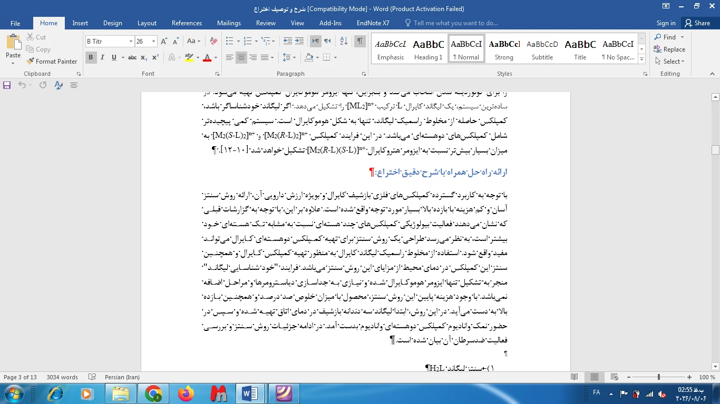Click the Clear All Formatting eraser icon
The image size is (720, 404).
213,41
